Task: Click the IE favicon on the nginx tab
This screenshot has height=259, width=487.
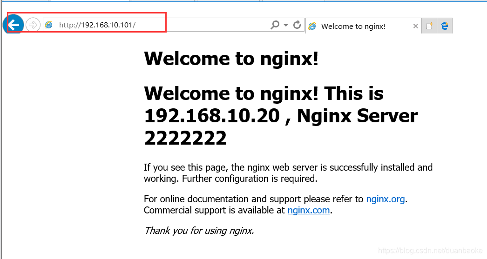Action: [x=312, y=27]
